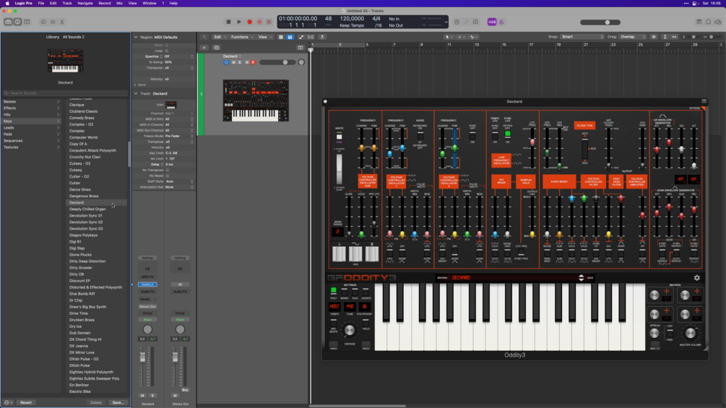Duplicate the track with the duplicate icon

pos(216,48)
